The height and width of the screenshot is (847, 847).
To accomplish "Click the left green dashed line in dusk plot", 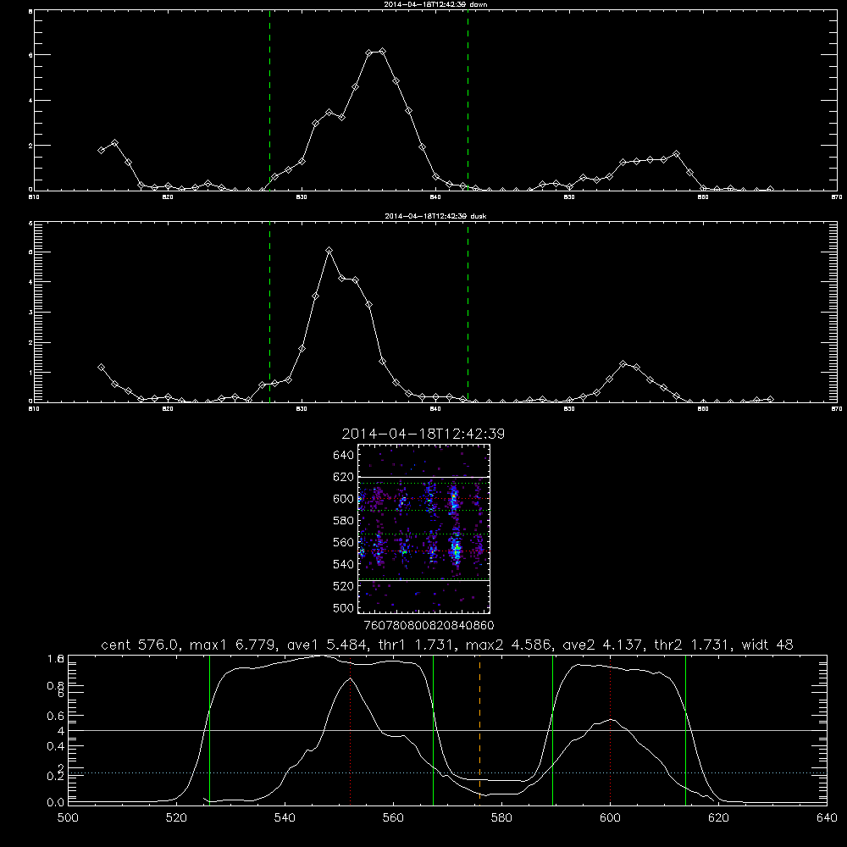I will tap(269, 313).
